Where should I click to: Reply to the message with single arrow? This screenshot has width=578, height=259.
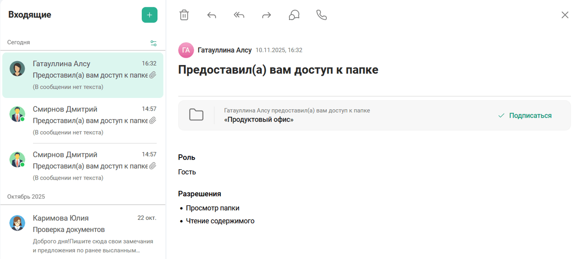coord(212,15)
